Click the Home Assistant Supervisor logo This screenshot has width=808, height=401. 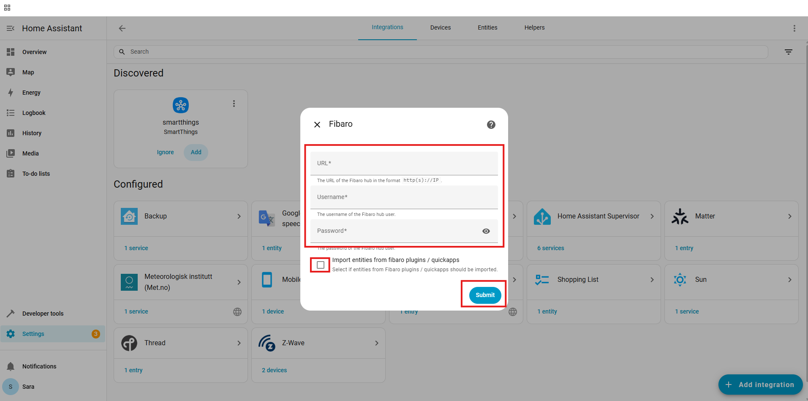tap(542, 216)
